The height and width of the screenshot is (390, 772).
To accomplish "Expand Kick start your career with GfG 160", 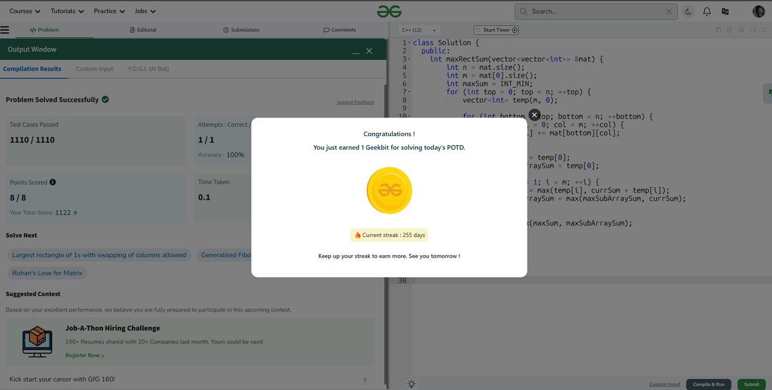I will point(188,379).
